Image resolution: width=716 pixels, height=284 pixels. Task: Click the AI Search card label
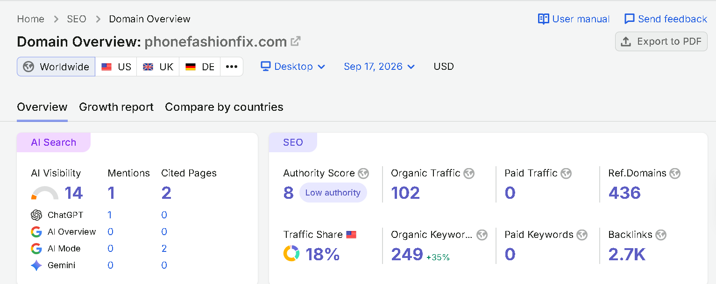(x=54, y=142)
